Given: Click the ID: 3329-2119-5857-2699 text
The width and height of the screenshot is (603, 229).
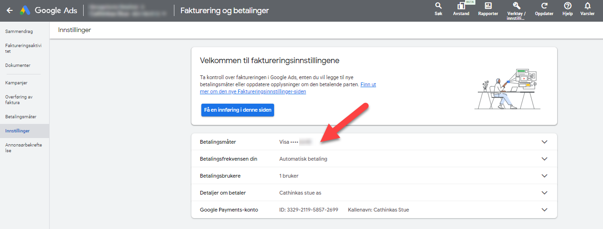Looking at the screenshot, I should coord(309,210).
